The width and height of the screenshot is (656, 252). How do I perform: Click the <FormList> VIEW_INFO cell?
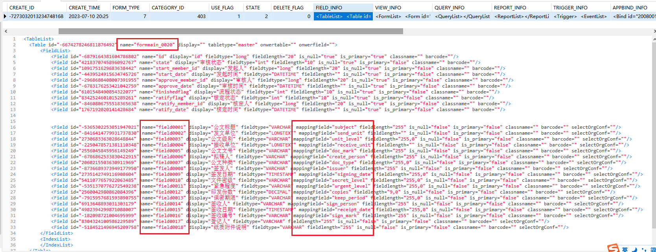tap(403, 16)
